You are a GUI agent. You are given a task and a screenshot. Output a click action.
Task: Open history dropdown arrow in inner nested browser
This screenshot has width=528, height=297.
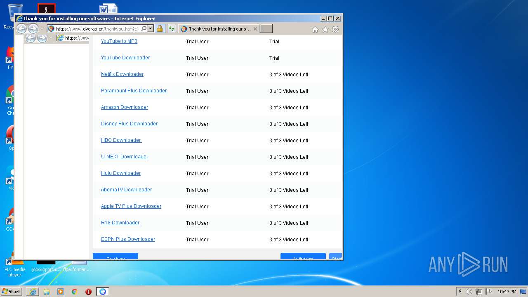(x=51, y=38)
